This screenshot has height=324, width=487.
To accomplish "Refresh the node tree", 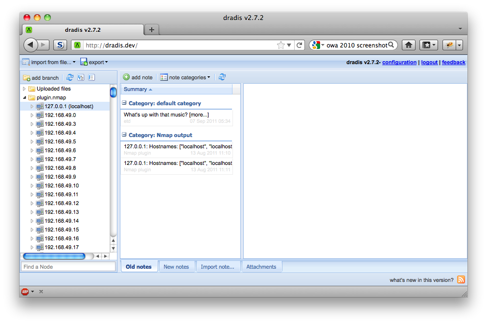I will click(x=70, y=77).
